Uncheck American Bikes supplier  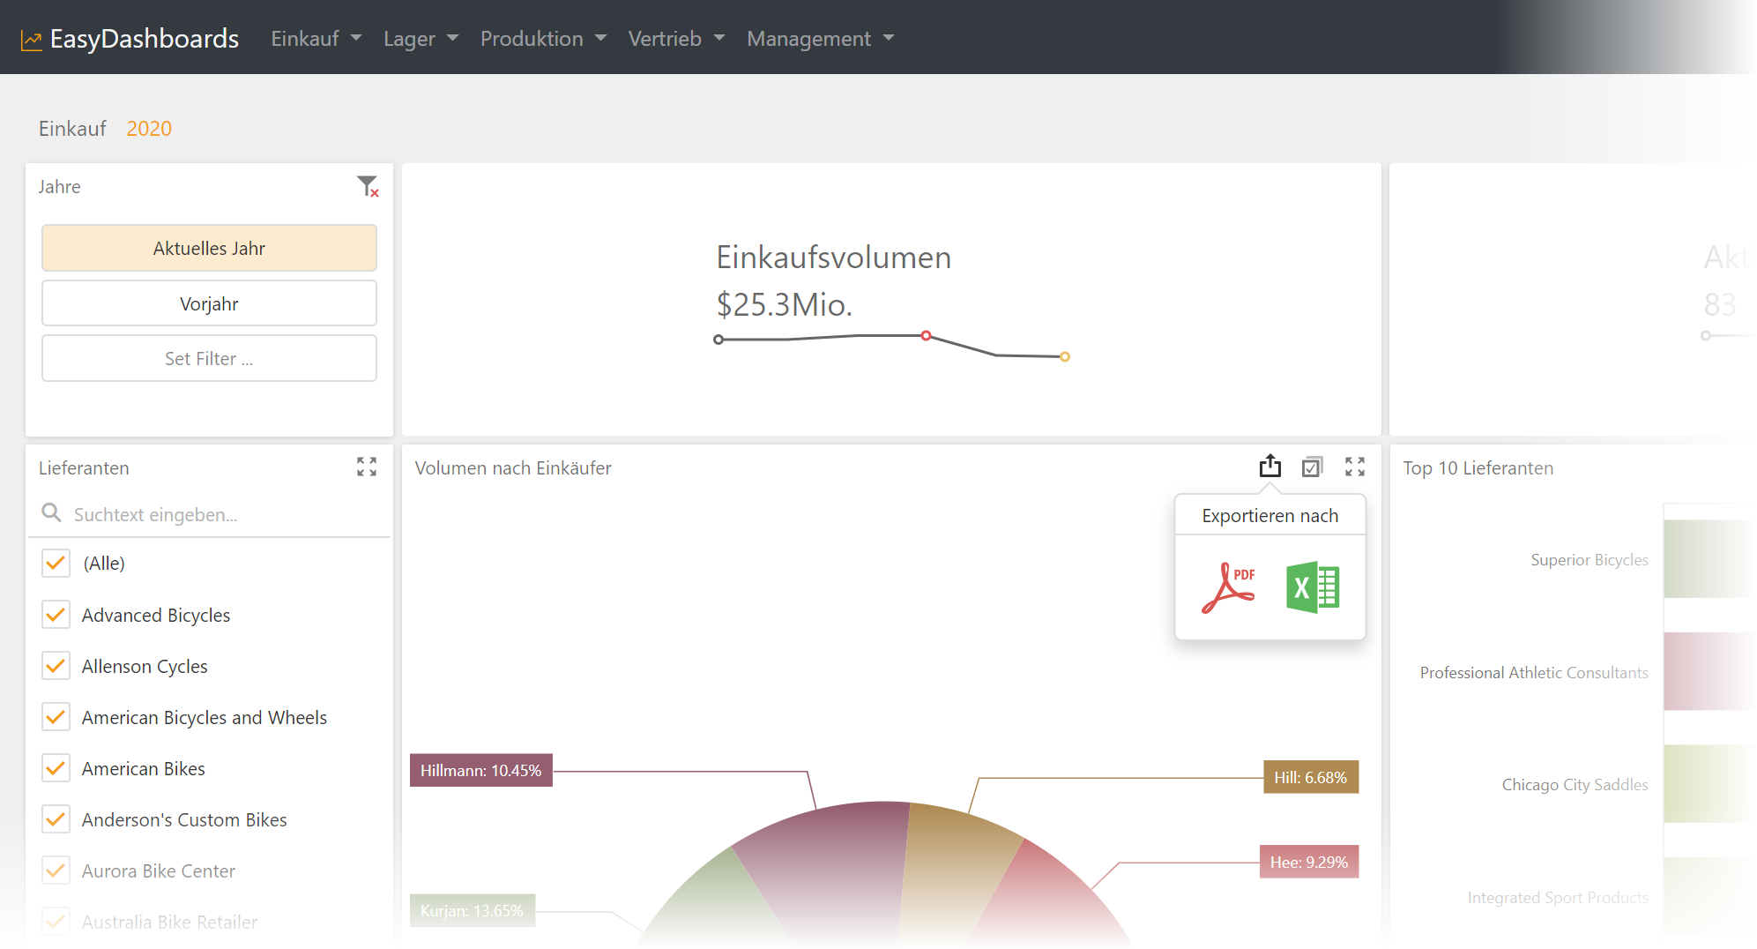[x=56, y=768]
